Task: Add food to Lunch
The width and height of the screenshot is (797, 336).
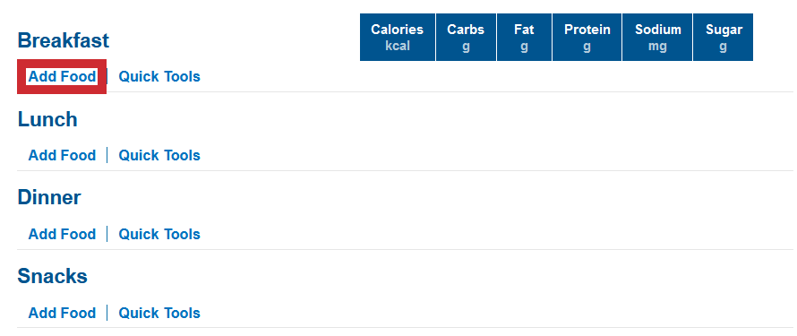Action: coord(62,155)
